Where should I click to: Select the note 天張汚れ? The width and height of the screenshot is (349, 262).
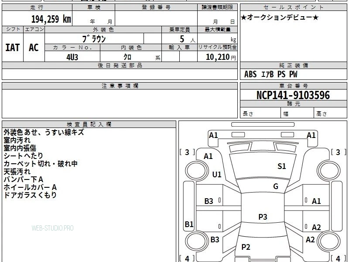[x=17, y=172]
